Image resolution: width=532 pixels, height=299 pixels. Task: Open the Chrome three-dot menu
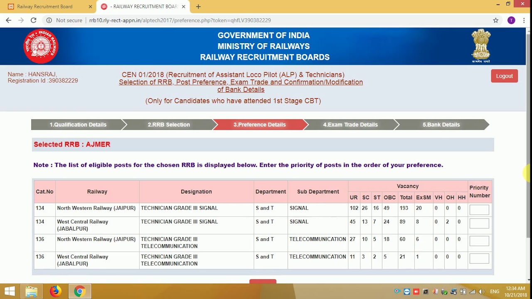pos(524,20)
